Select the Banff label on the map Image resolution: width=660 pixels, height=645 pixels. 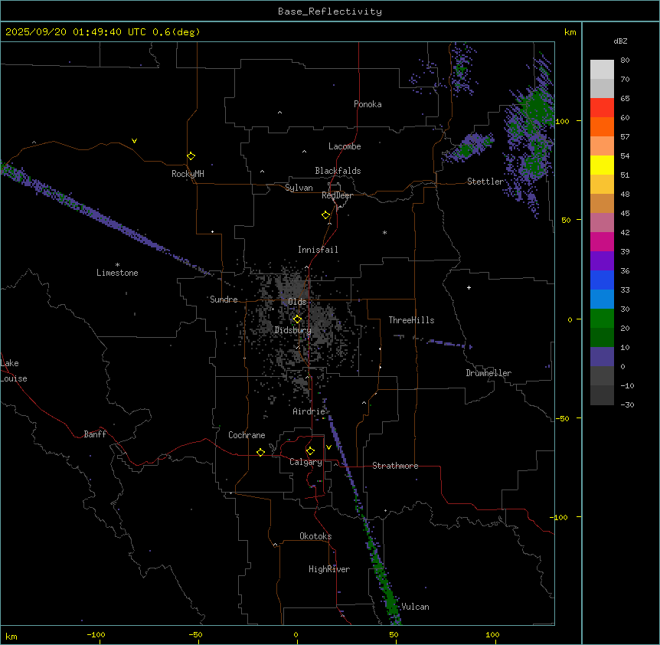(x=95, y=434)
